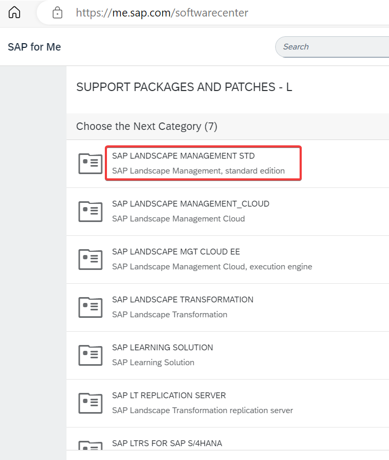The width and height of the screenshot is (389, 460).
Task: Open category icon for SAP LT REPLICATION SERVER
Action: coord(90,403)
